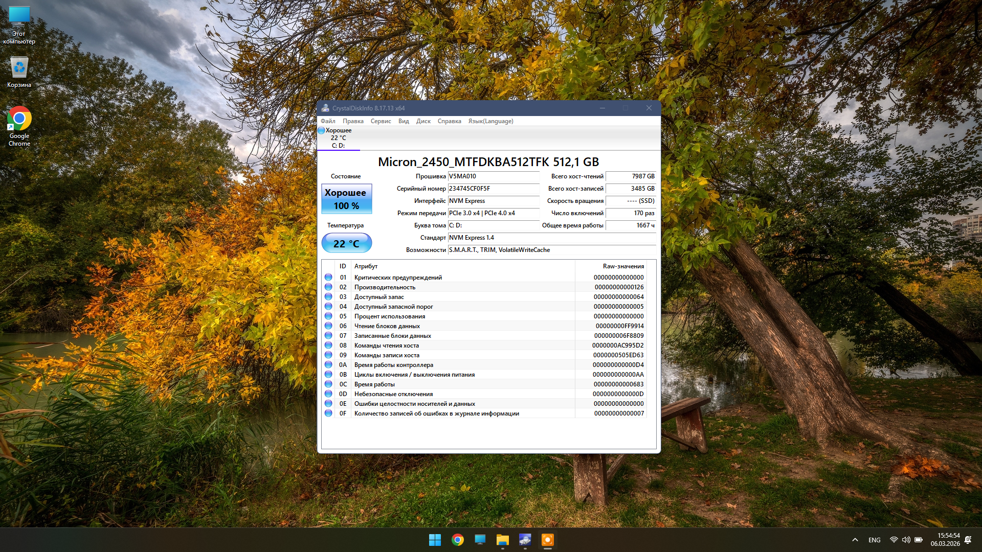This screenshot has width=982, height=552.
Task: Open the Файл menu
Action: pyautogui.click(x=328, y=121)
